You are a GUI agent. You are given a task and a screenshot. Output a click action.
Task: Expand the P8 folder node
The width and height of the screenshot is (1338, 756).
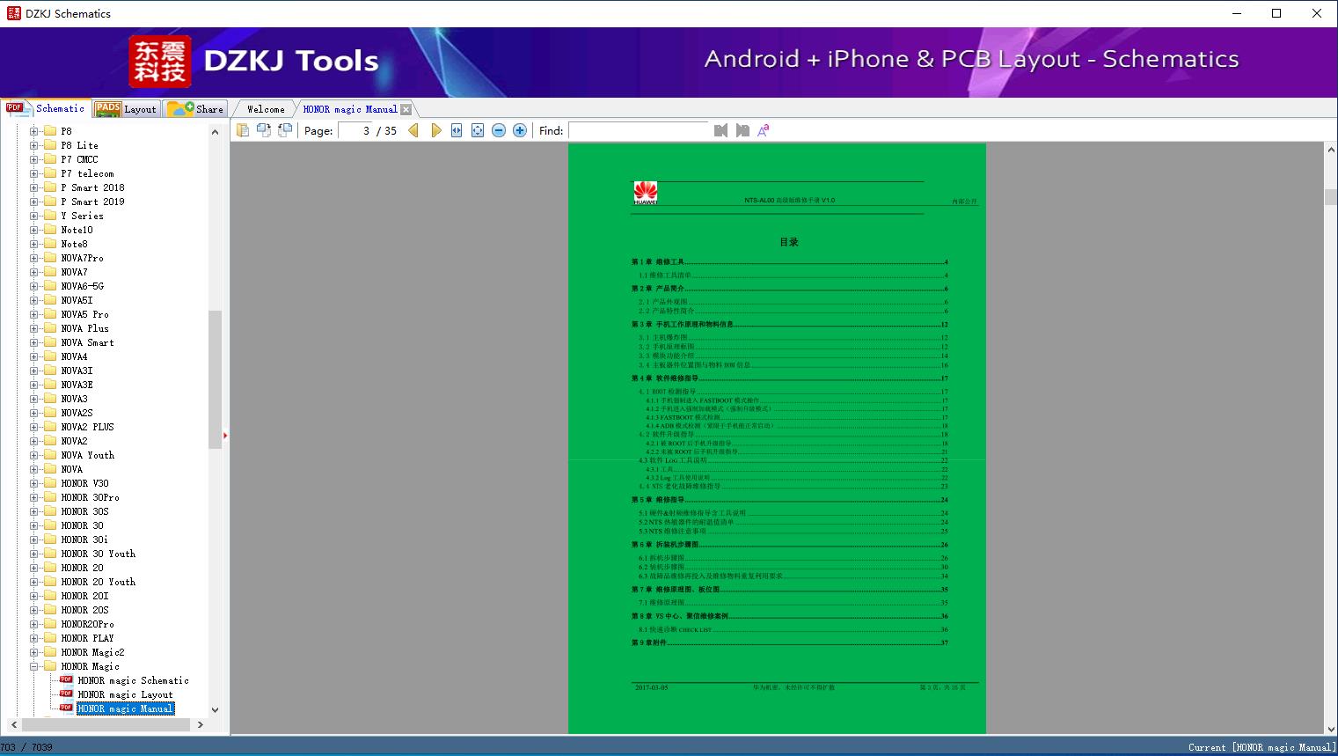coord(34,131)
